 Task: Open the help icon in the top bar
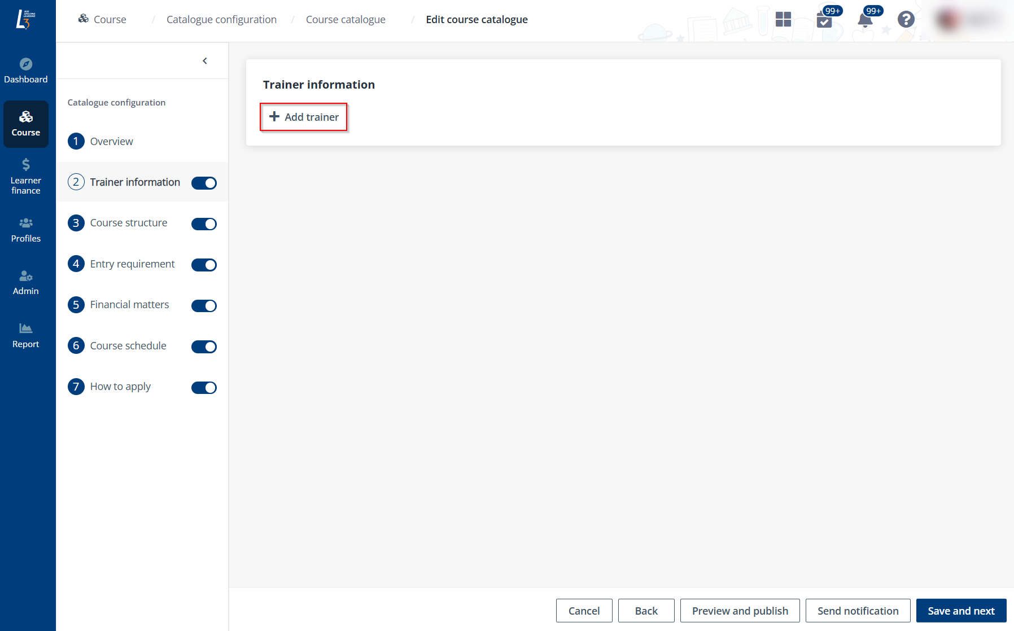pyautogui.click(x=906, y=20)
